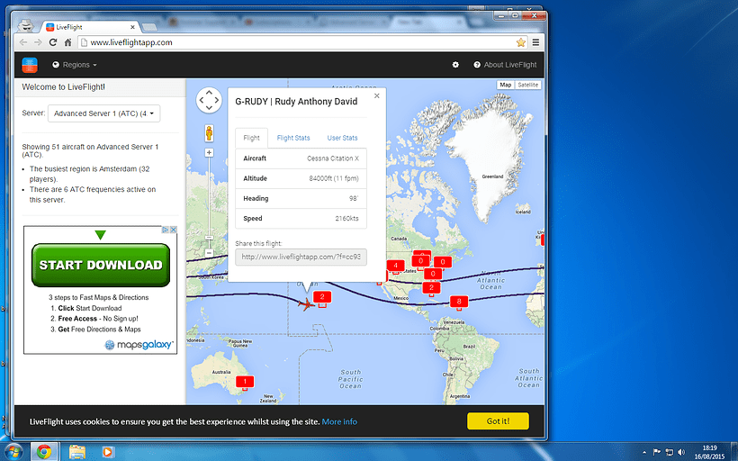
Task: Open File Explorer from taskbar
Action: point(77,452)
